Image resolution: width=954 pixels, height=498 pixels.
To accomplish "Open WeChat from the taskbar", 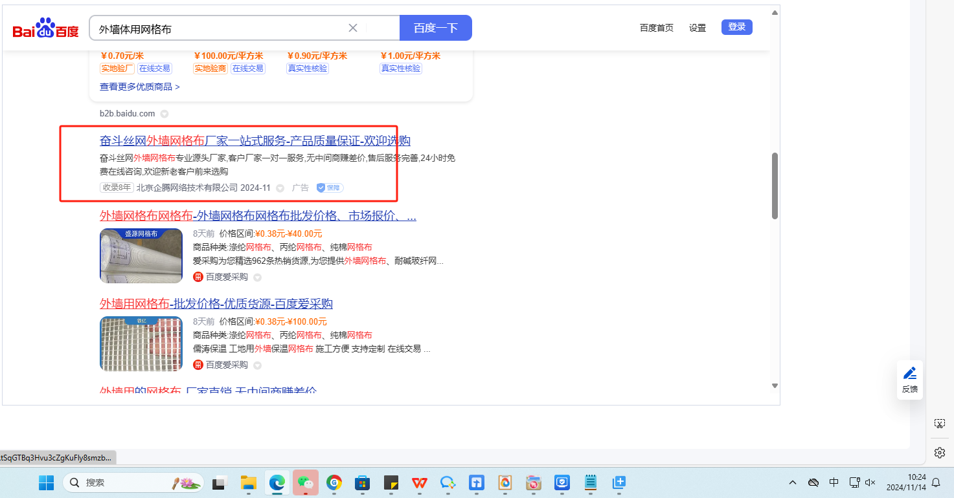I will [x=305, y=482].
